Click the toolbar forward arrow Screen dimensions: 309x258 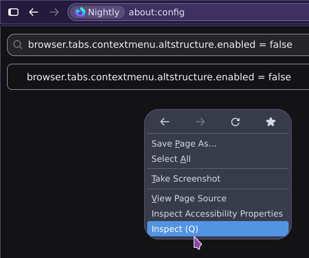[54, 12]
